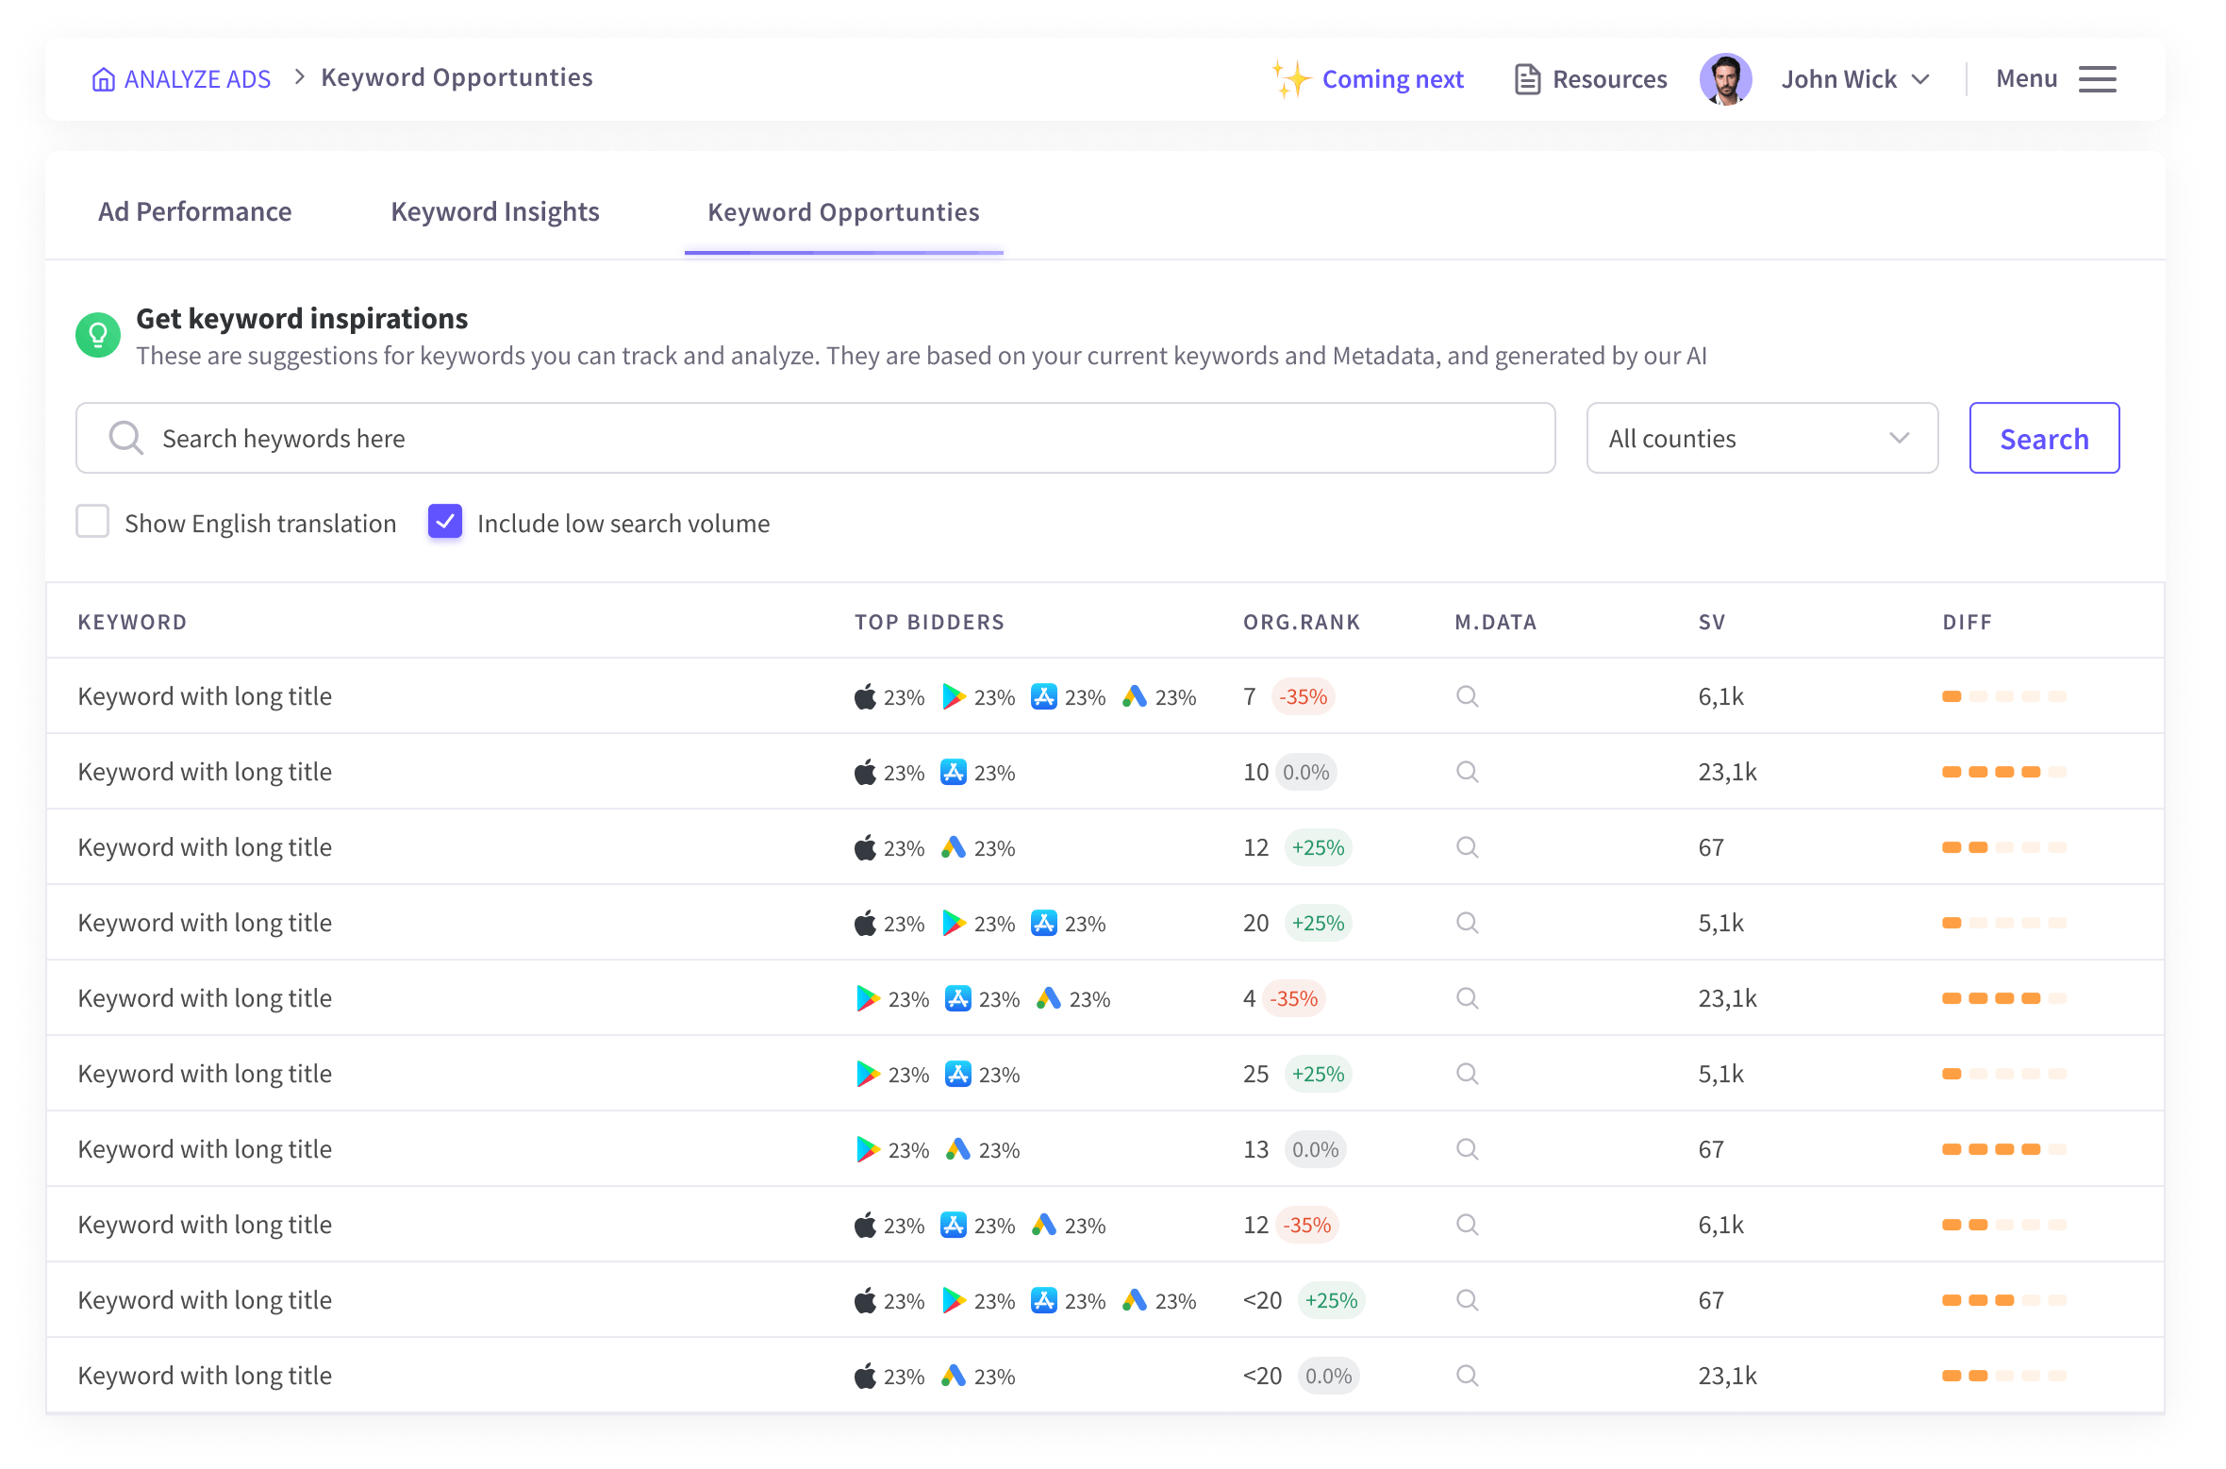This screenshot has width=2226, height=1469.
Task: Open the hamburger menu icon
Action: (x=2098, y=79)
